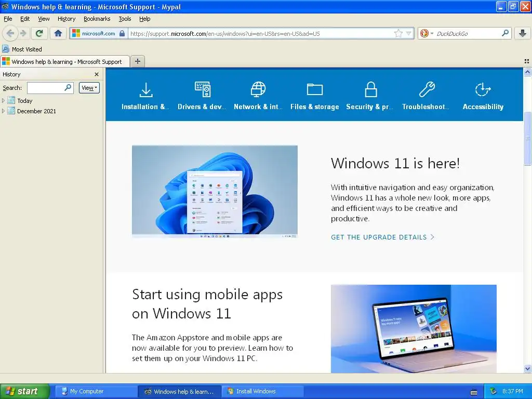This screenshot has width=532, height=399.
Task: Go back with the back arrow button
Action: 10,33
